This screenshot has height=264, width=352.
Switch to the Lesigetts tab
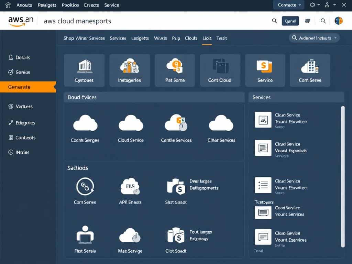[x=140, y=38]
